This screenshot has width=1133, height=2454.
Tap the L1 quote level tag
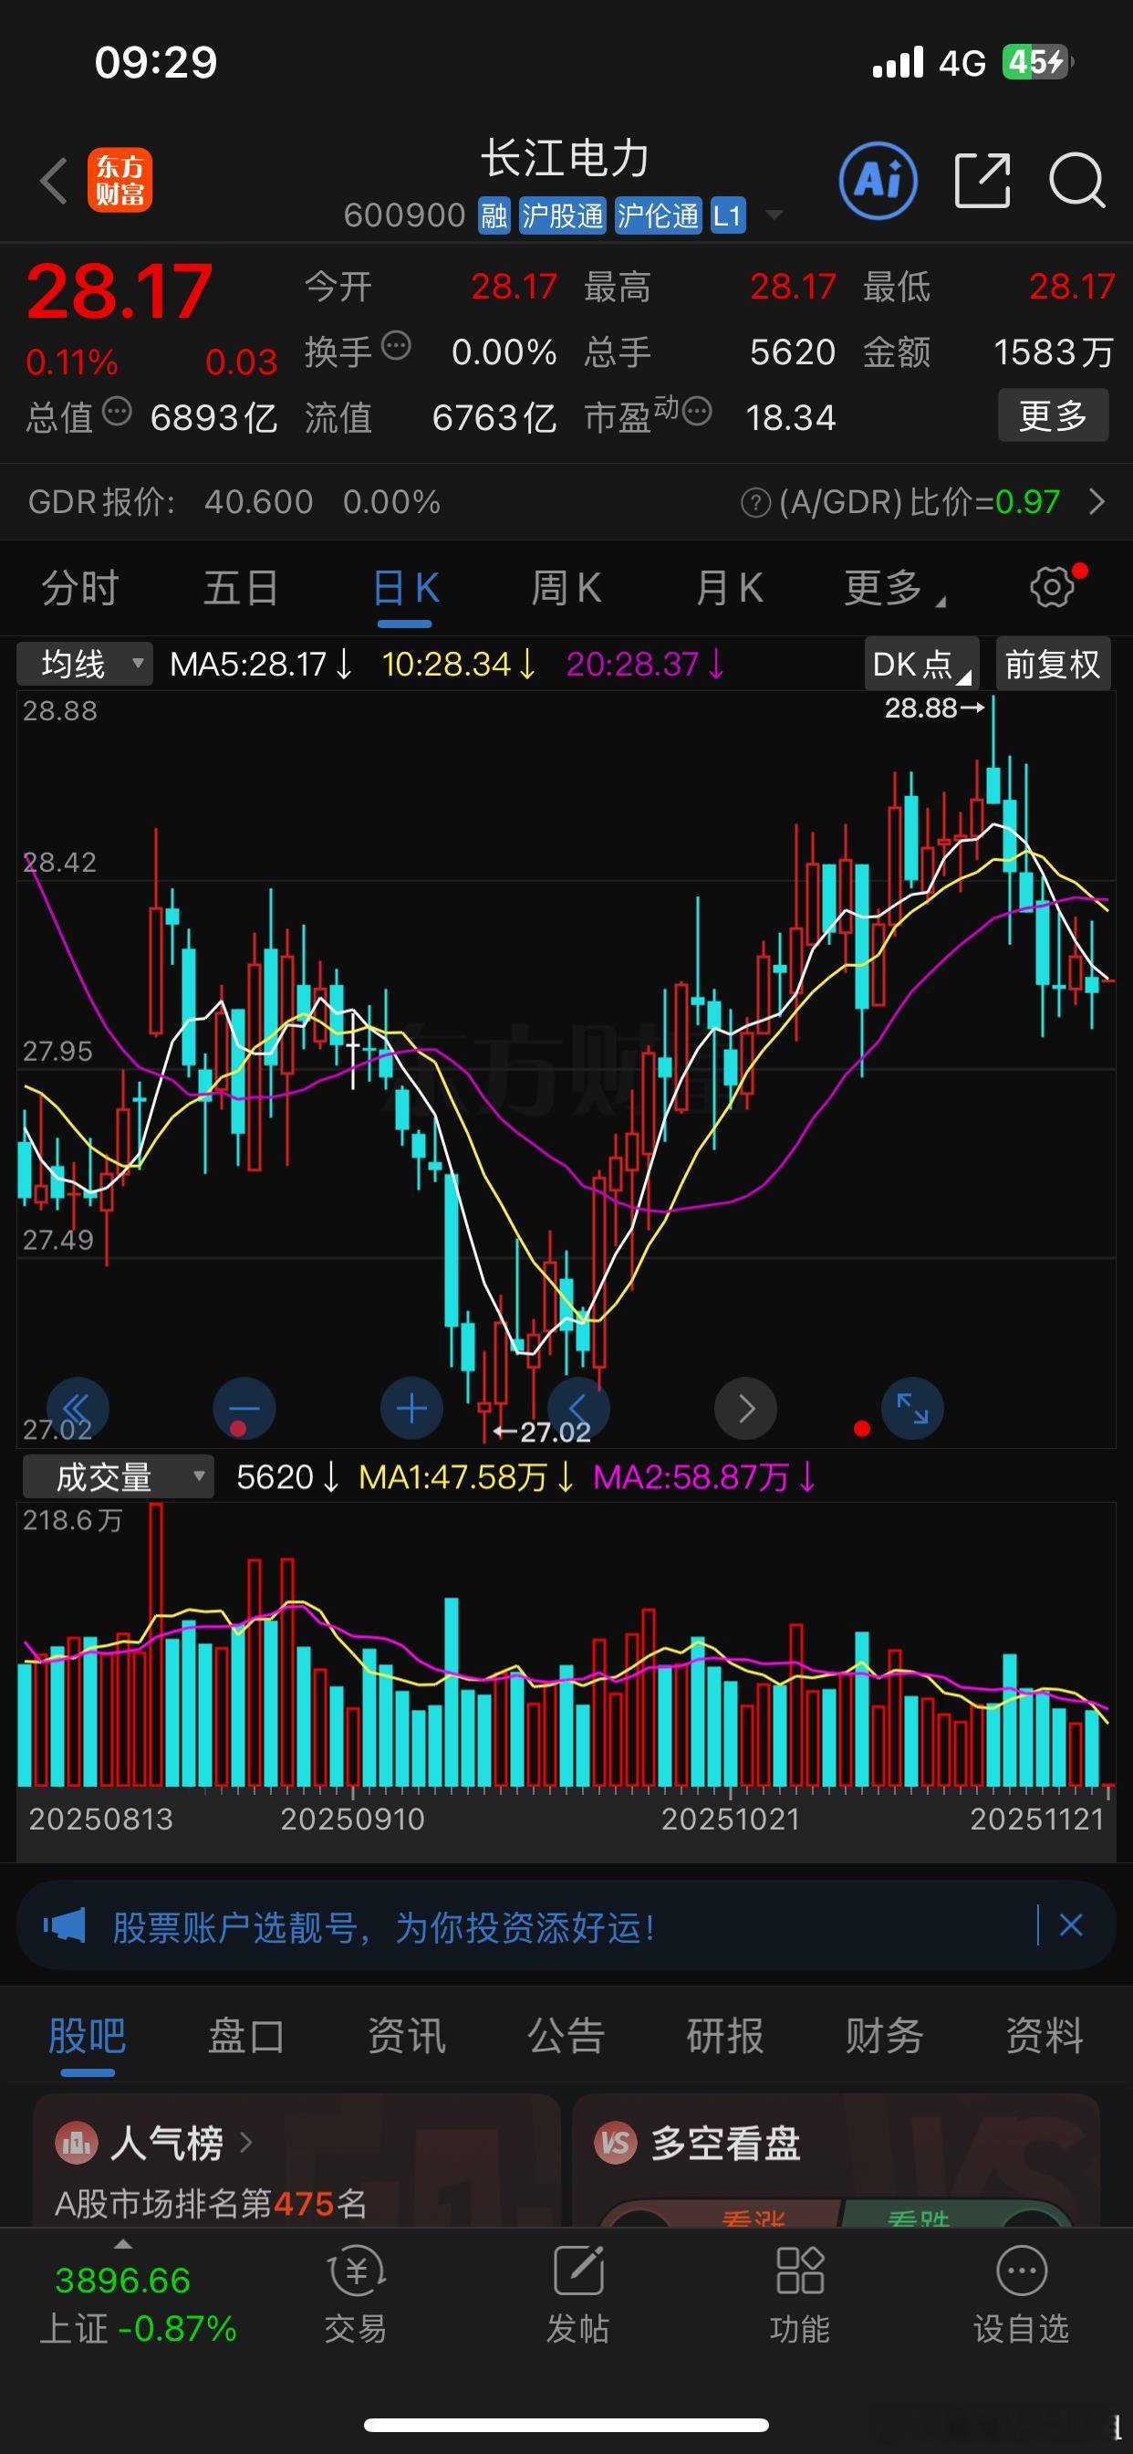[727, 215]
